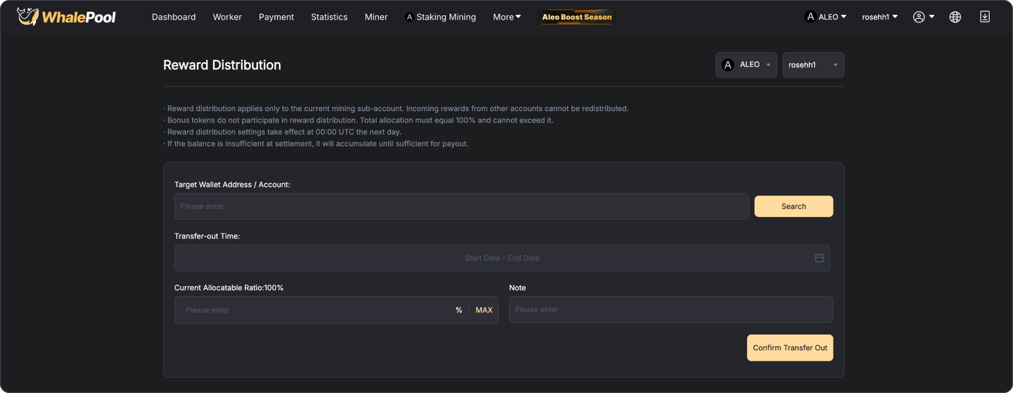
Task: Click the Note input field
Action: coord(671,310)
